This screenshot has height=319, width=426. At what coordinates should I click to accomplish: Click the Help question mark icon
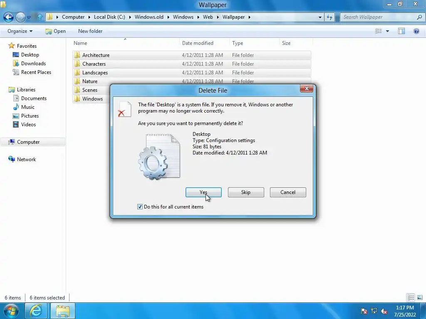coord(416,31)
